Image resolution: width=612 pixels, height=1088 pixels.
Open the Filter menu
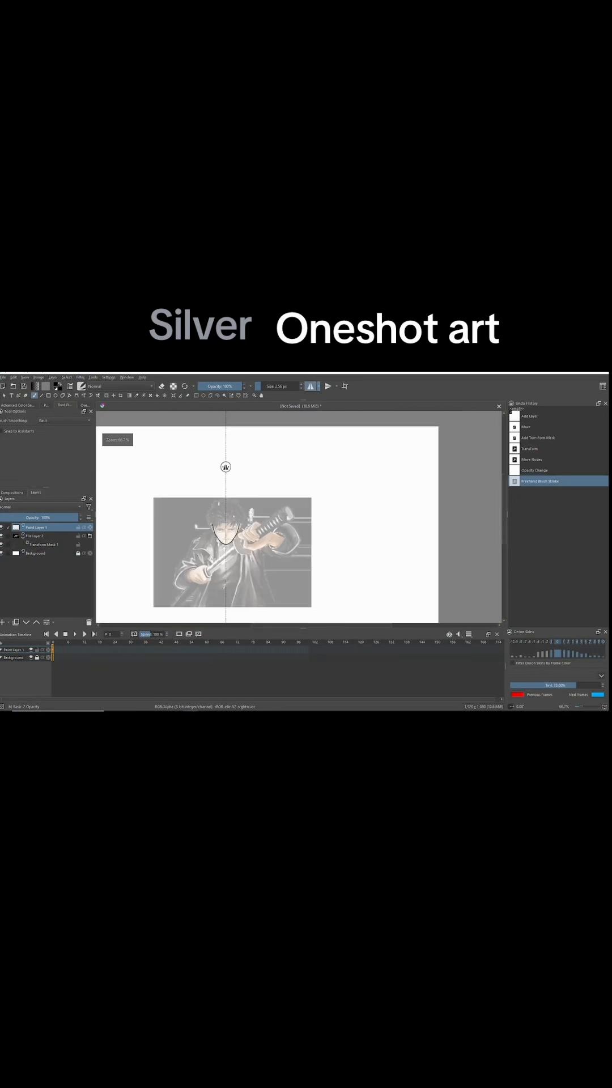click(x=80, y=377)
